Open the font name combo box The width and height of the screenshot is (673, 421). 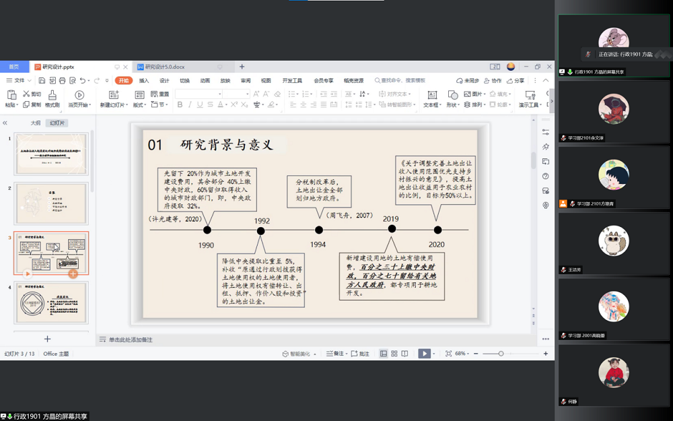(199, 94)
